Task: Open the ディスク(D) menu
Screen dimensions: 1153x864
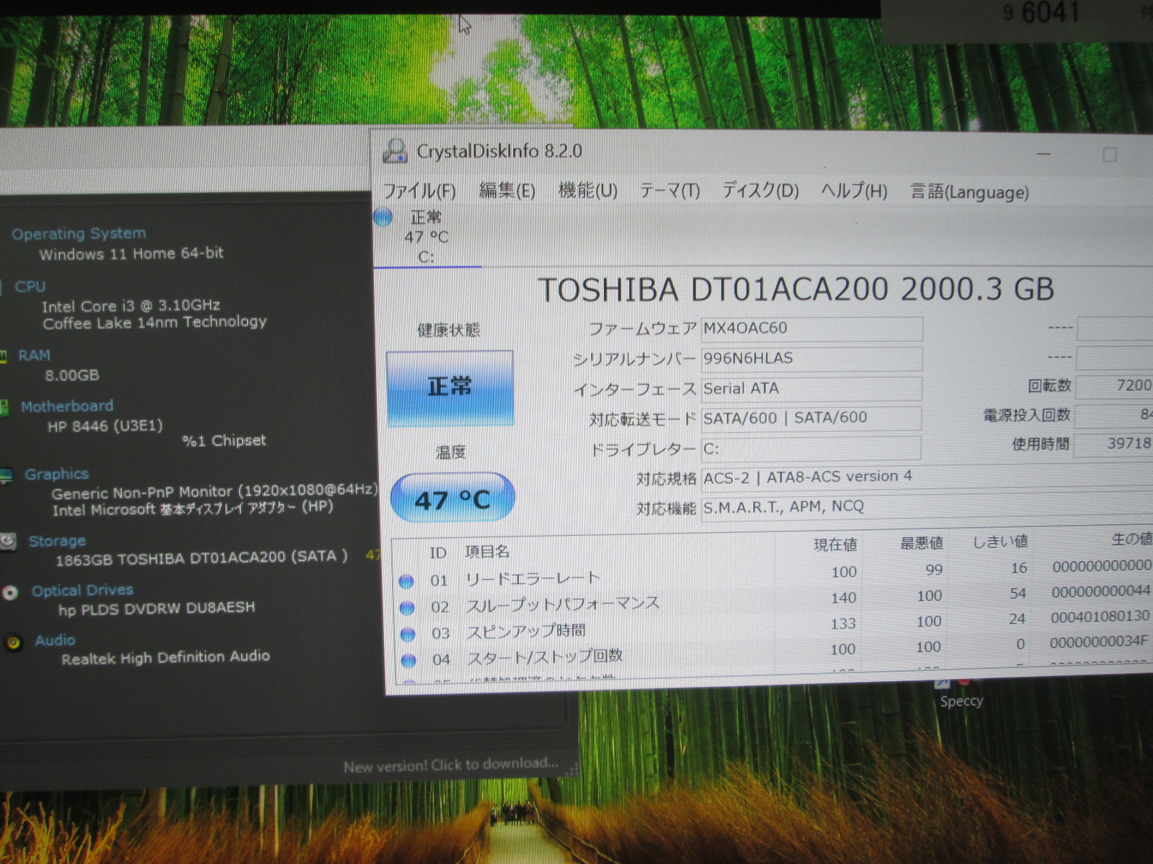Action: 760,191
